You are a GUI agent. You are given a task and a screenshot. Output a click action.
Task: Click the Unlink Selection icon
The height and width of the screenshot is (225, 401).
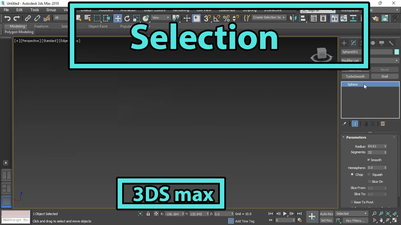(37, 18)
